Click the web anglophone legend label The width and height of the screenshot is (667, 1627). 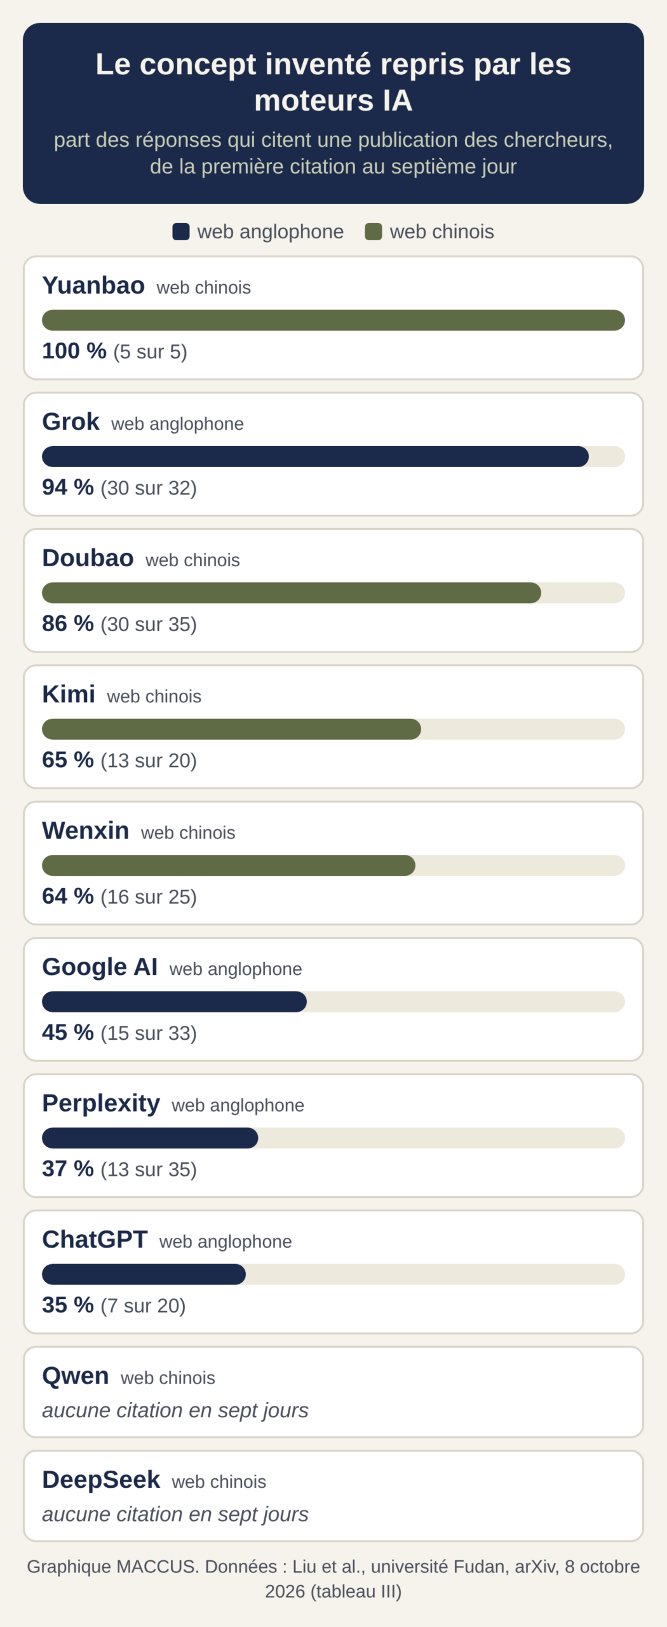pyautogui.click(x=271, y=232)
